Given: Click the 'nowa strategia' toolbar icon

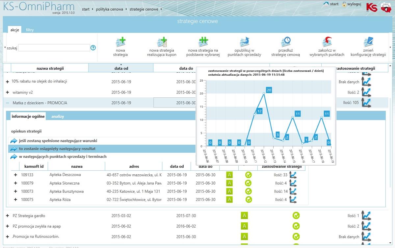Looking at the screenshot, I should 120,42.
